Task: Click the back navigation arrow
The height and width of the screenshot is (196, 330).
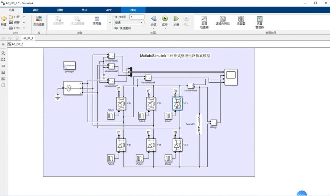Action: [3, 38]
